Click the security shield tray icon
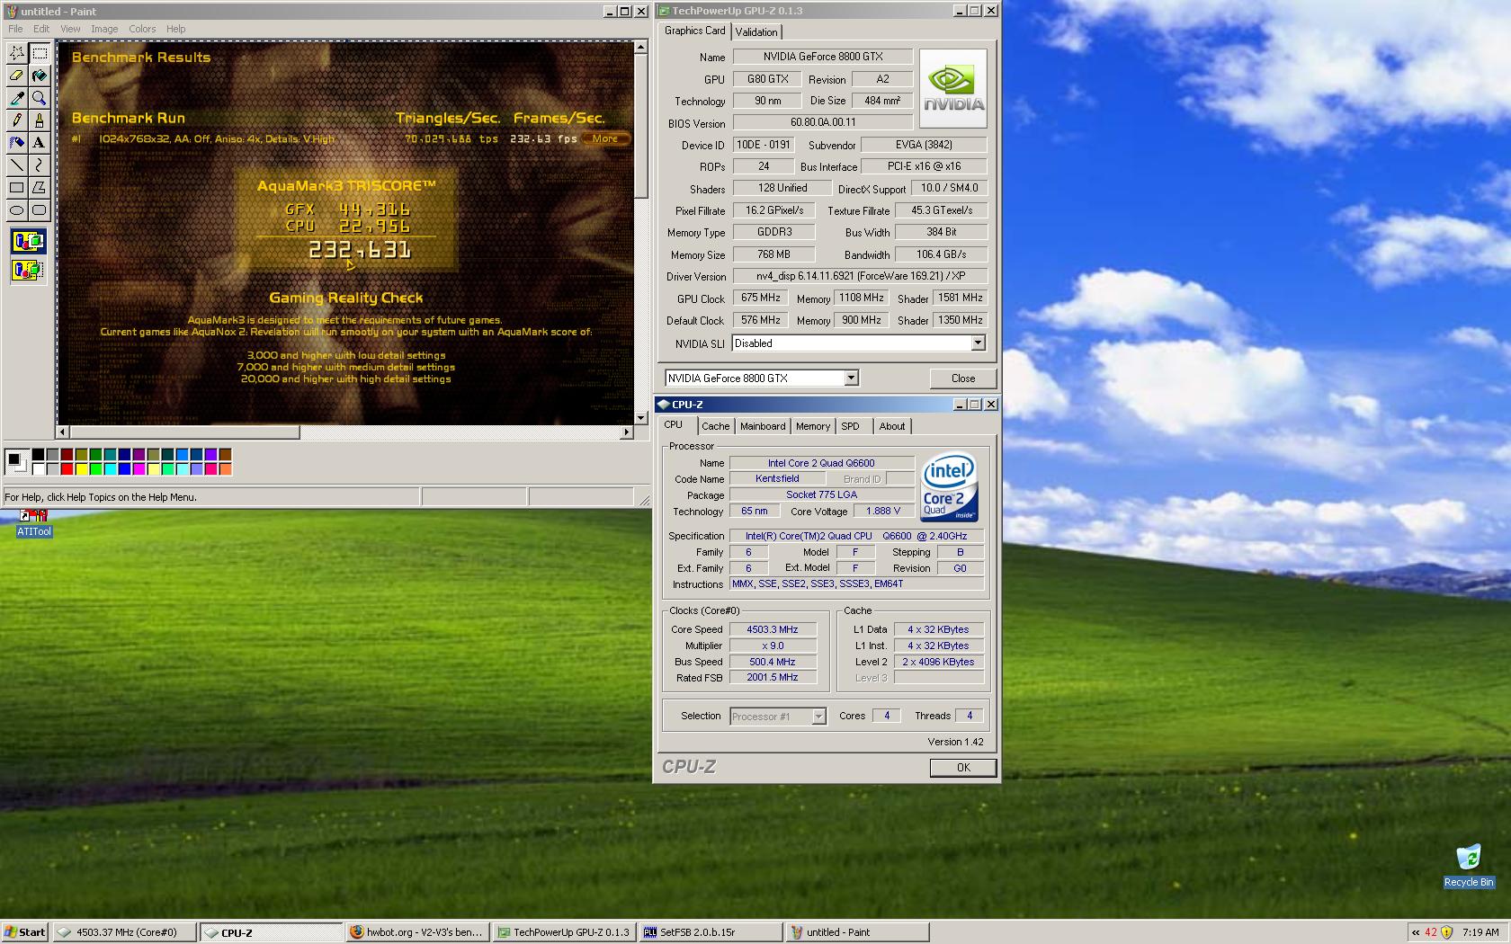Image resolution: width=1511 pixels, height=944 pixels. coord(1446,932)
